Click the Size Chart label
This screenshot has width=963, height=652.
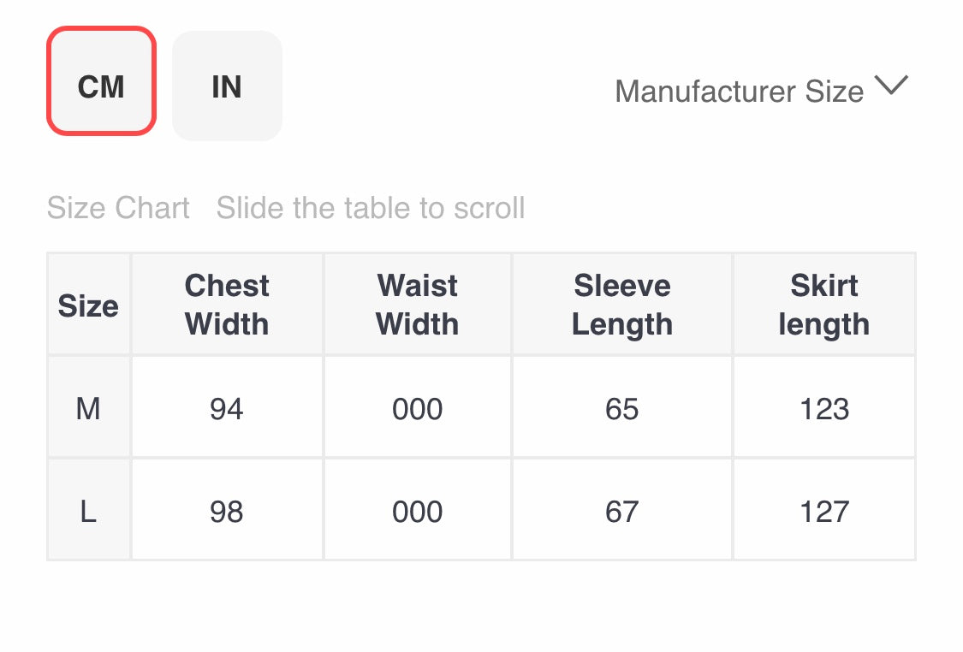[x=118, y=208]
